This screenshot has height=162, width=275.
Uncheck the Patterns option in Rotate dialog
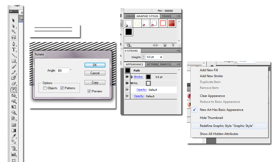pyautogui.click(x=62, y=88)
